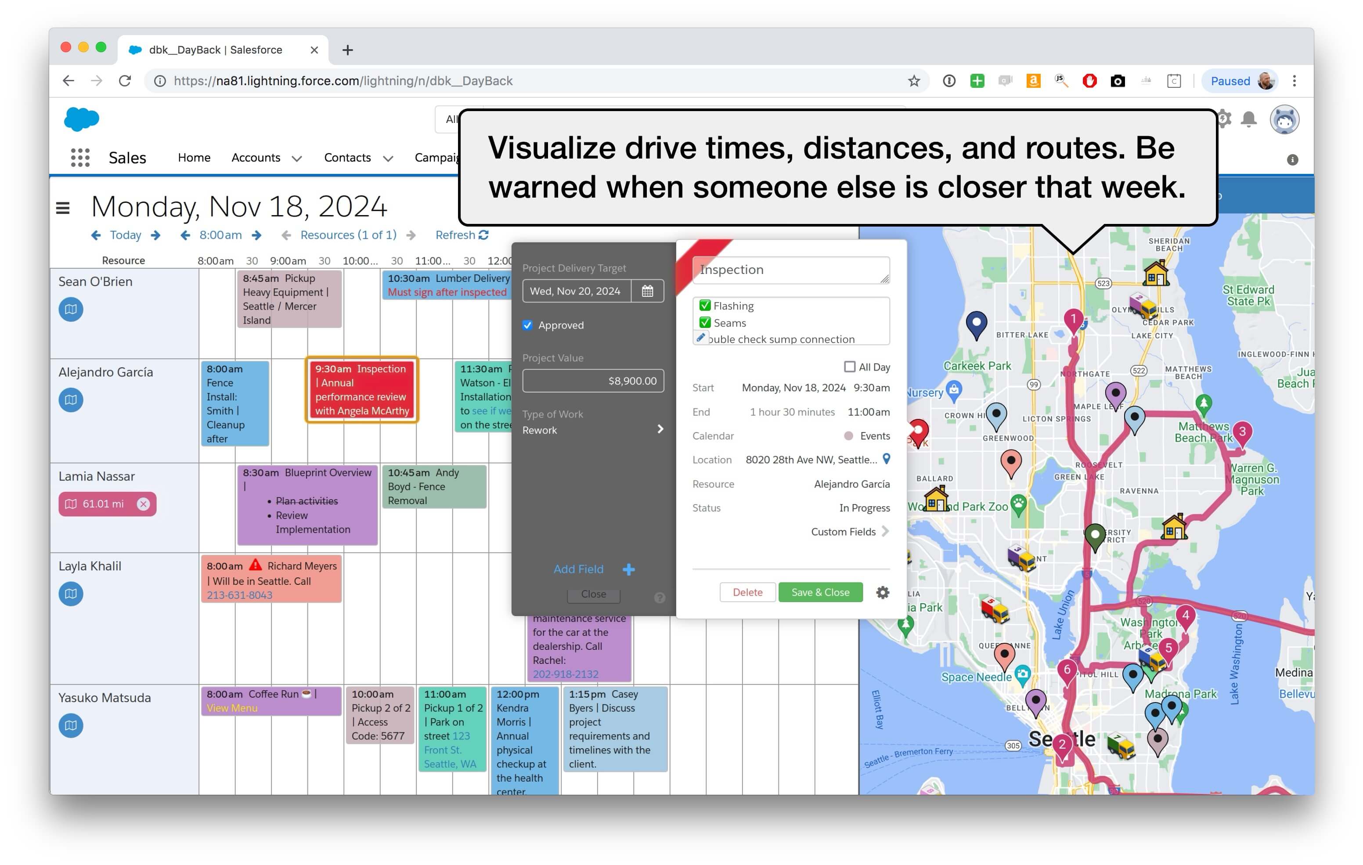Open the 10:45am Andy Boyd event

[x=434, y=486]
